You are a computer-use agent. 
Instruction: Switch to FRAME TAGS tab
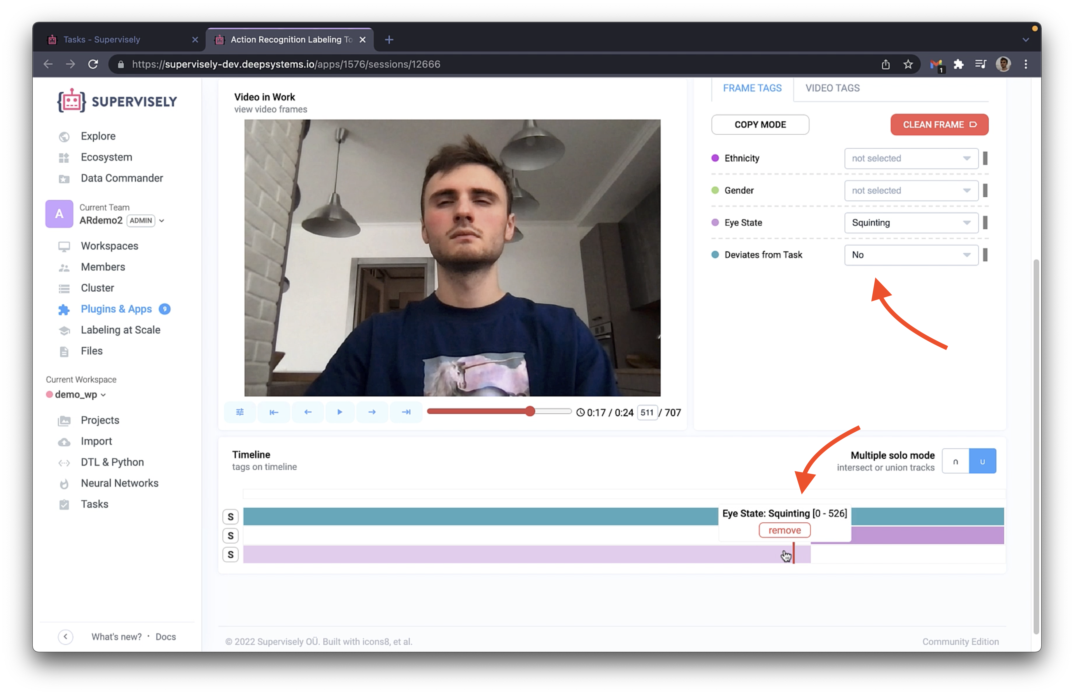[x=752, y=88]
